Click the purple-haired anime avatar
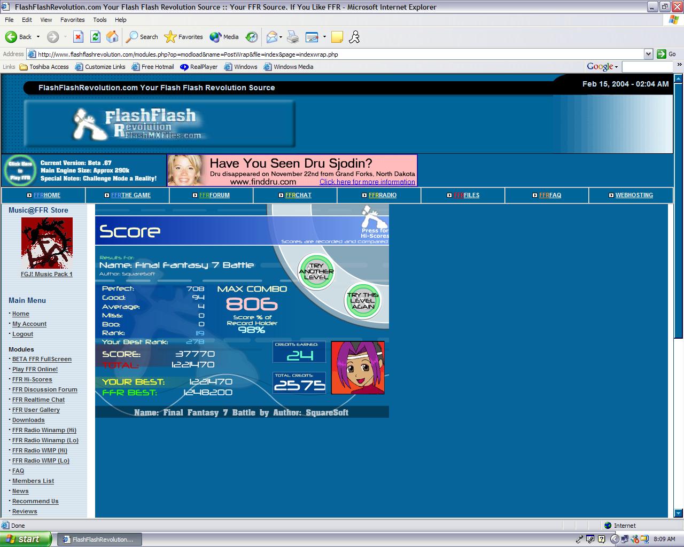Screen dimensions: 684x547 pyautogui.click(x=358, y=368)
